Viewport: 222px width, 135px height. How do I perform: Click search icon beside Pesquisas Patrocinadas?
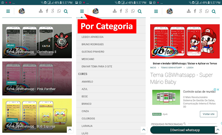pos(185,124)
